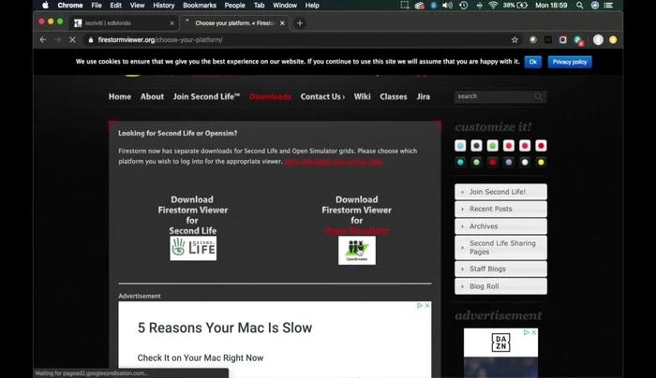The height and width of the screenshot is (378, 656).
Task: Close the Iscriviti edMondo tab
Action: (171, 23)
